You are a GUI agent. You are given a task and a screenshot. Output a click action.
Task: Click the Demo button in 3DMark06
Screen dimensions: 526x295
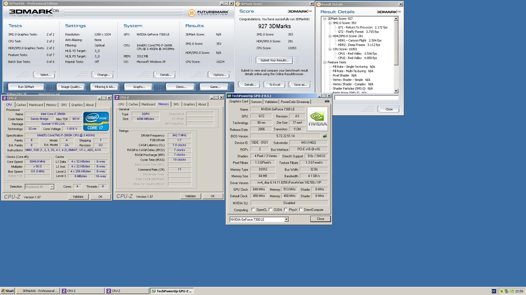tap(181, 87)
